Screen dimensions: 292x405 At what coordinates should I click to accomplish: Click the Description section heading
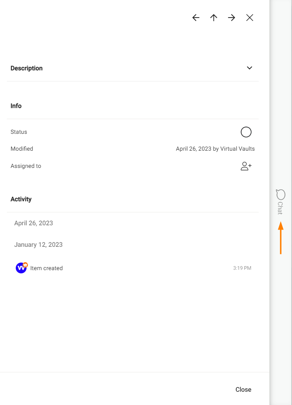(27, 68)
